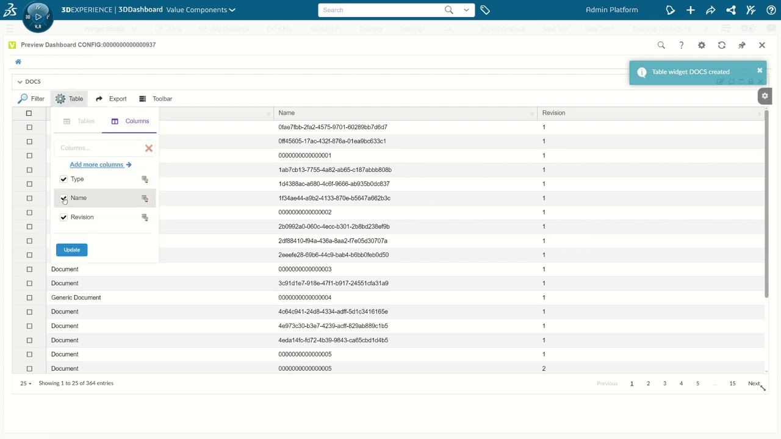Click the table vertical scrollbar
The height and width of the screenshot is (439, 781).
(766, 204)
